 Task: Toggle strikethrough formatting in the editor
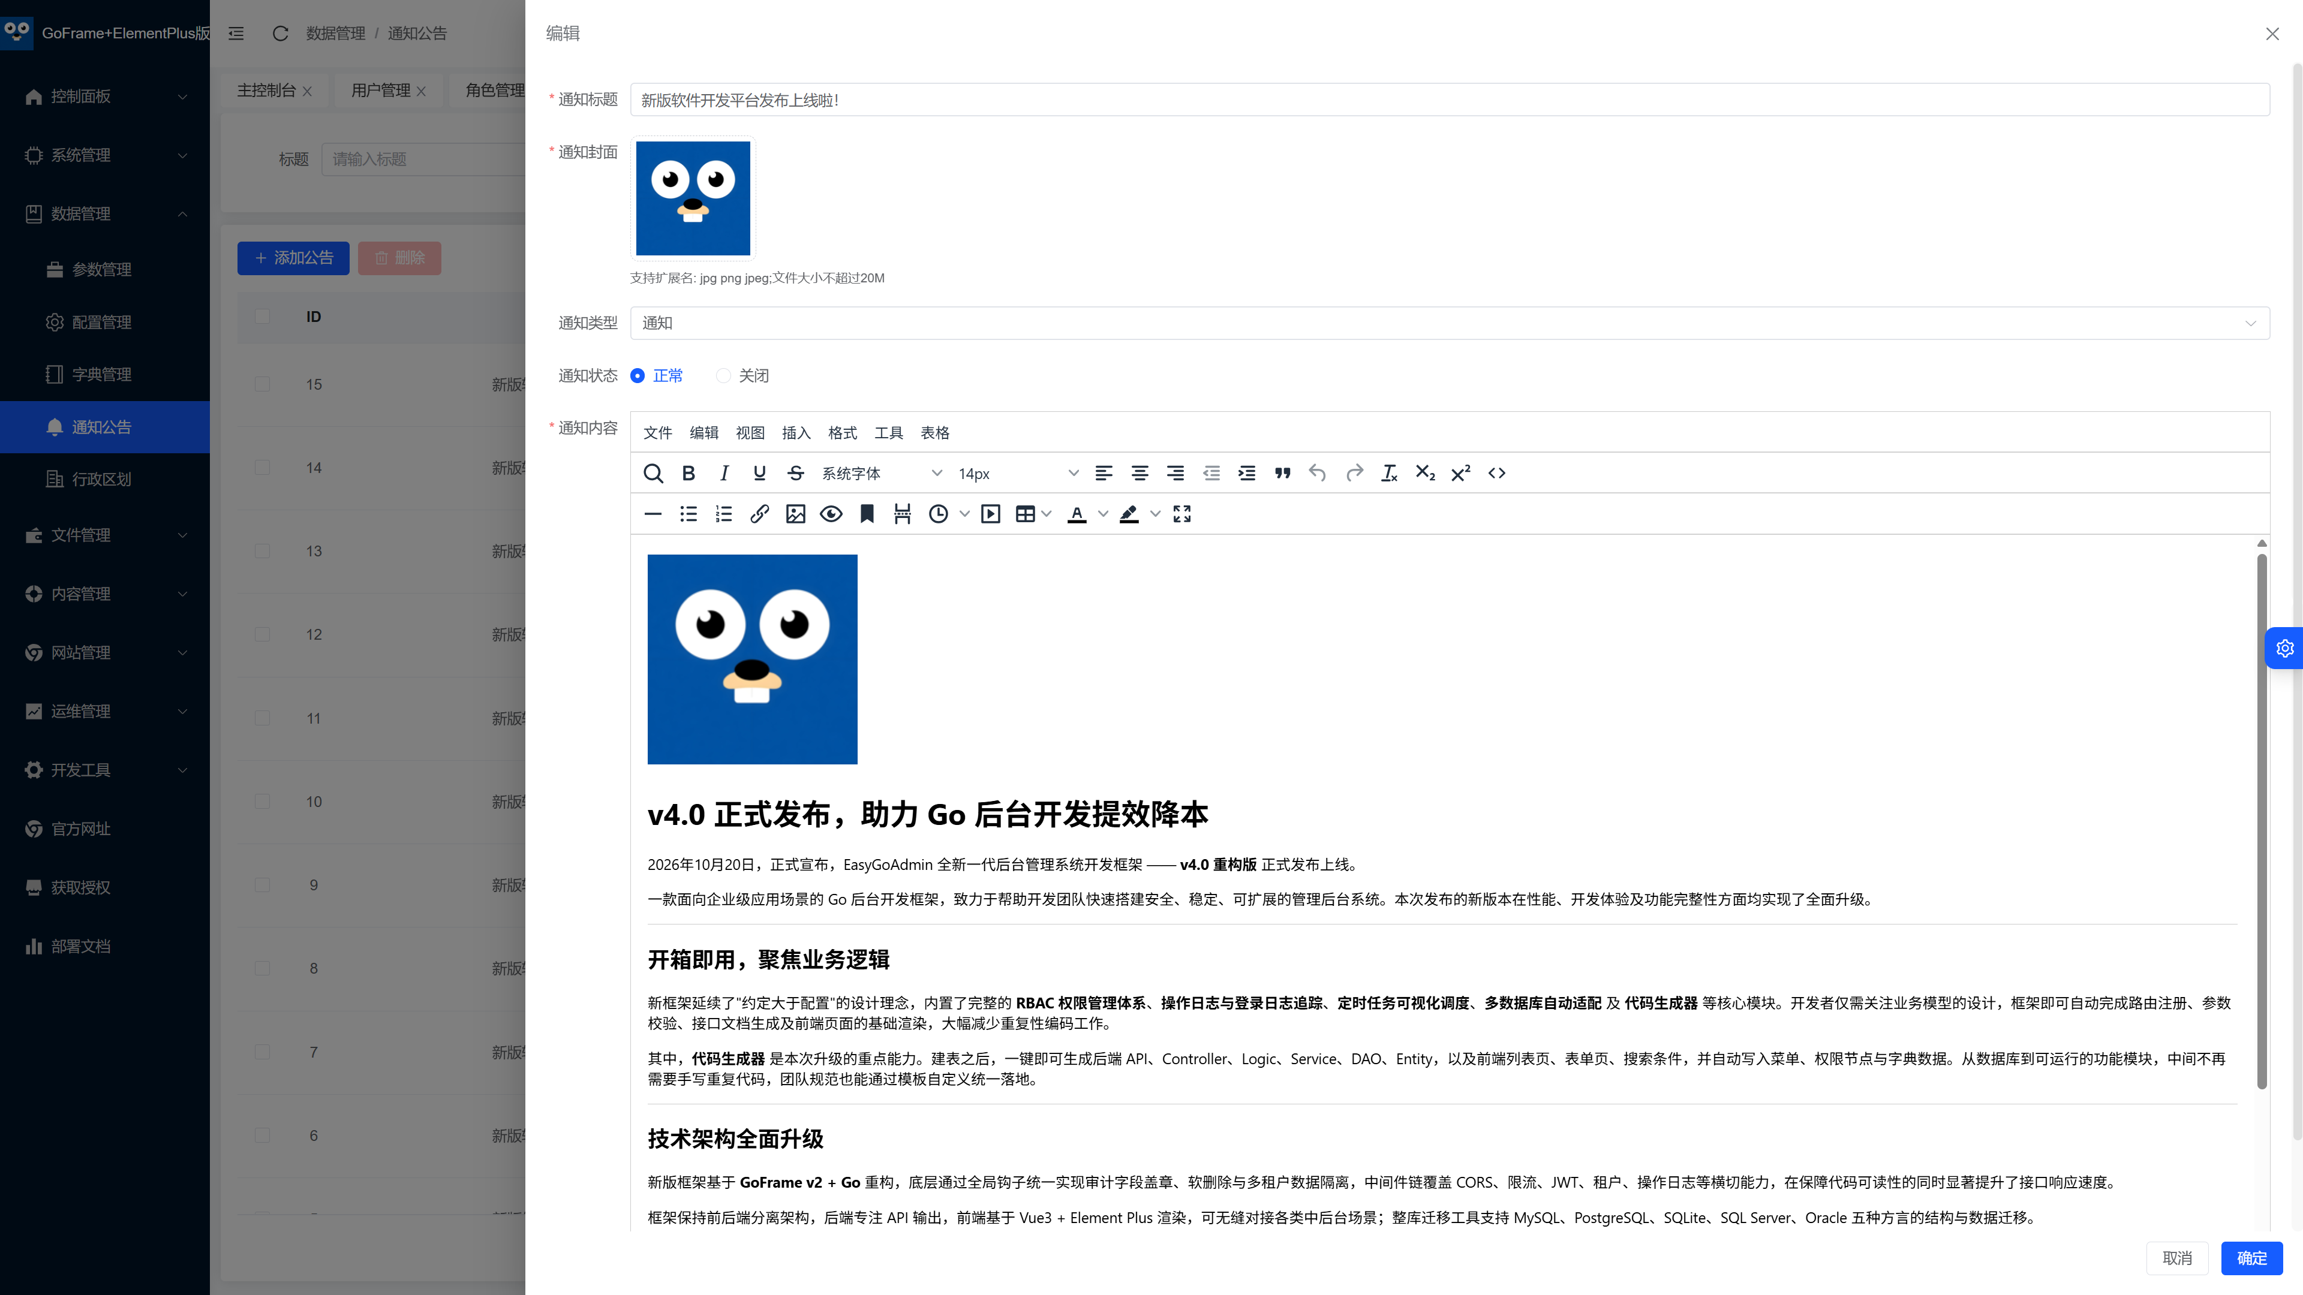coord(796,474)
